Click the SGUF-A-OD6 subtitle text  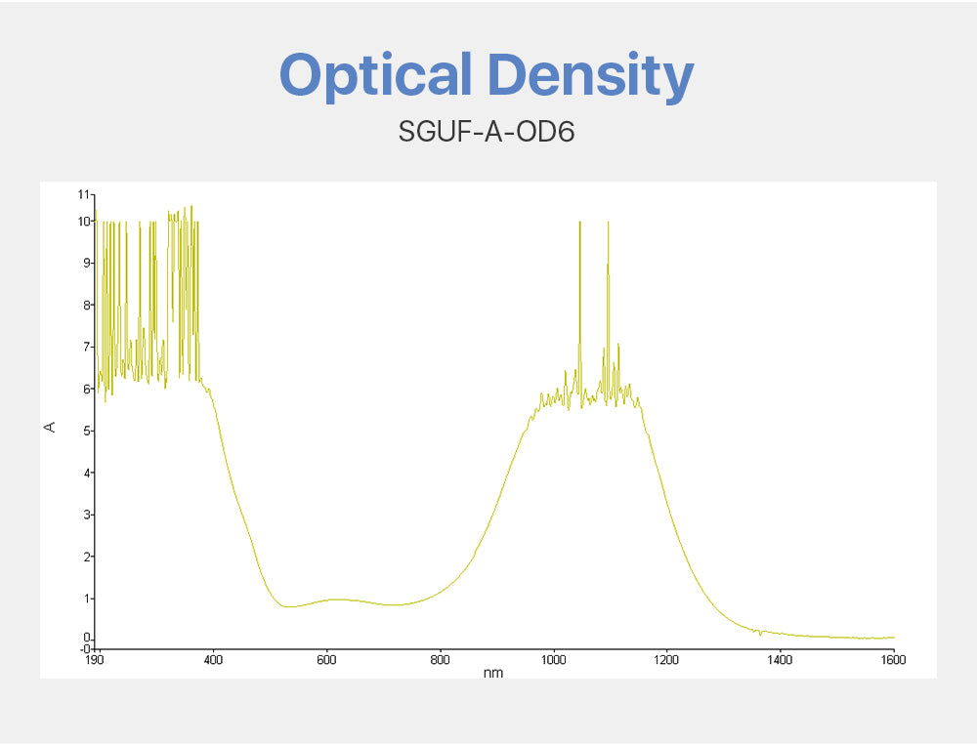coord(486,130)
